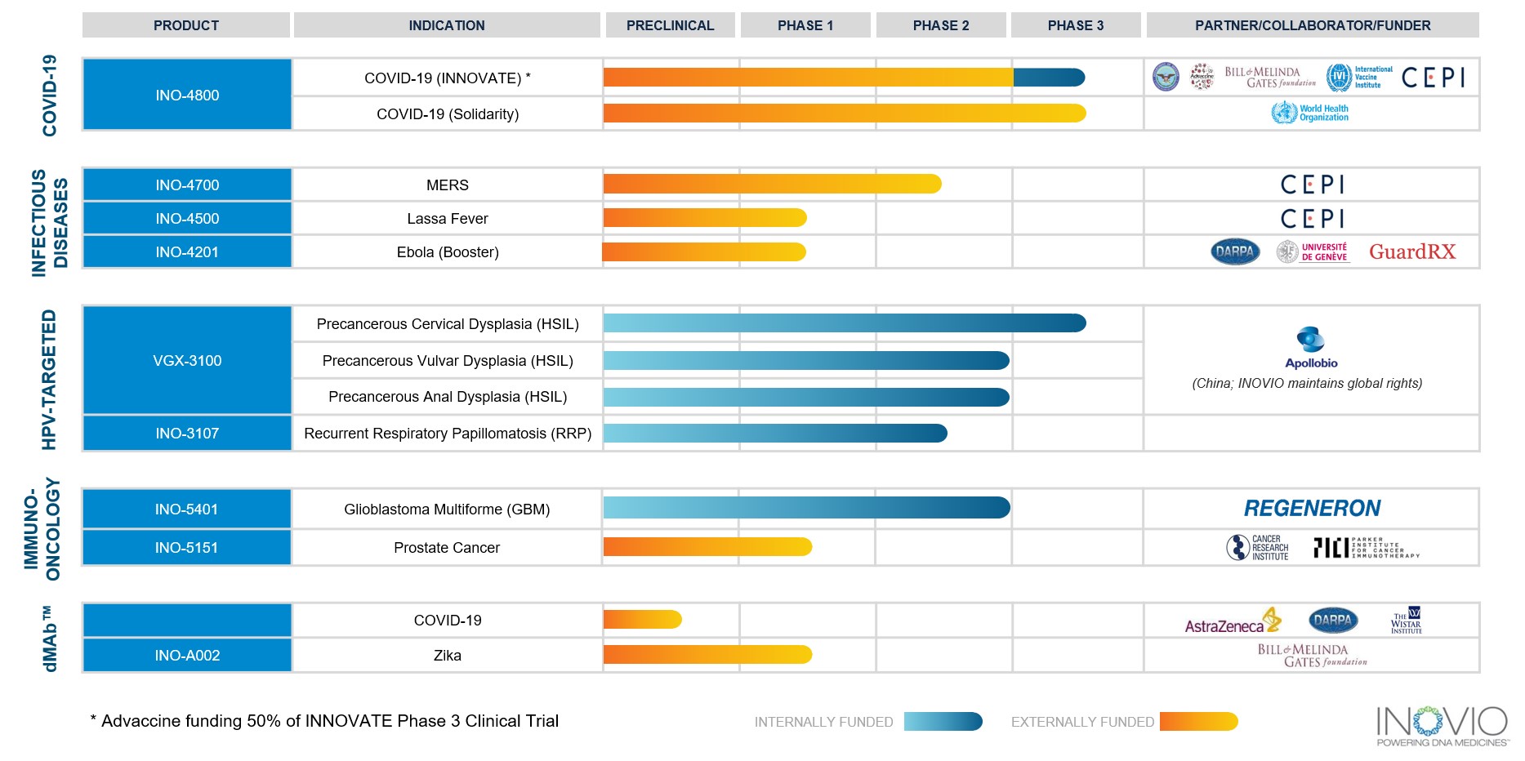Select the Parker Institute logo
This screenshot has height=761, width=1525.
[1367, 547]
